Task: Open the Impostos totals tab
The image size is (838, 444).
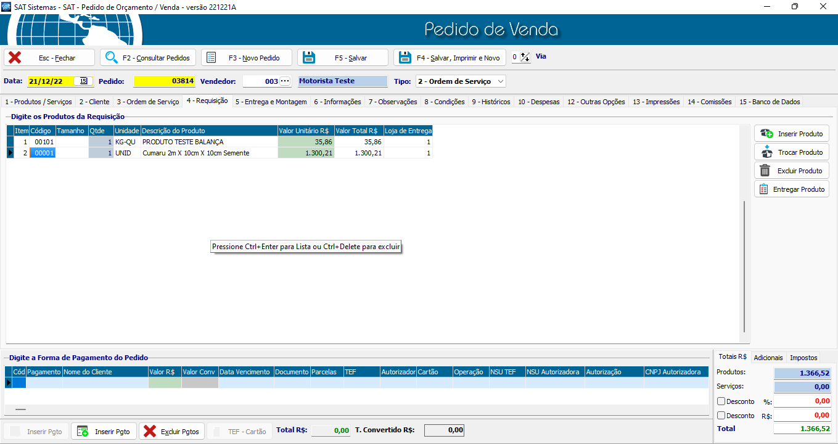Action: (x=803, y=358)
